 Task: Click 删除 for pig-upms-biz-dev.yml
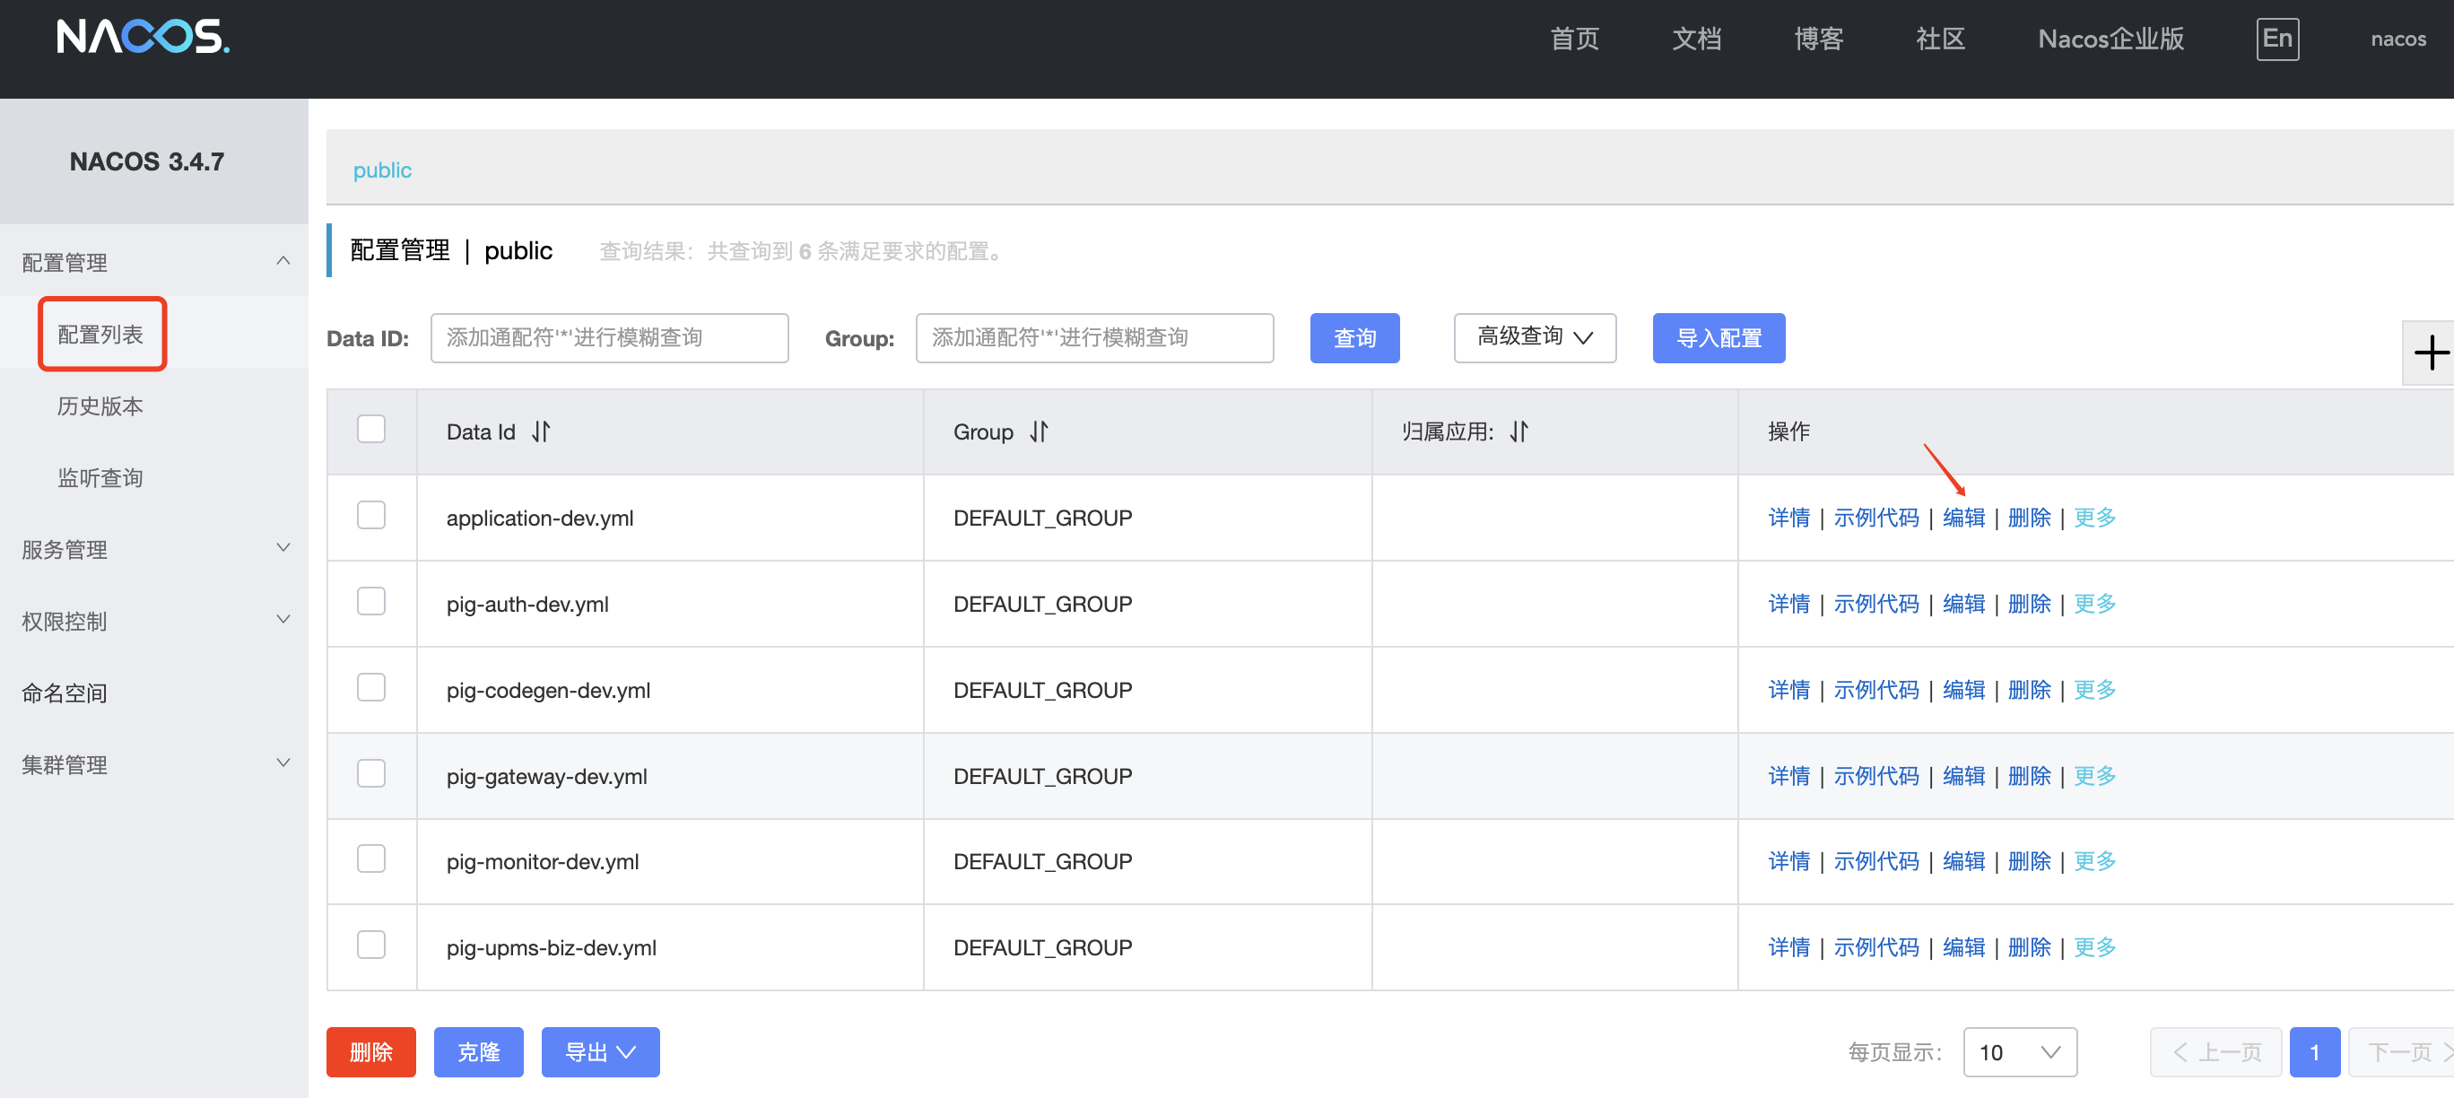pyautogui.click(x=2029, y=947)
